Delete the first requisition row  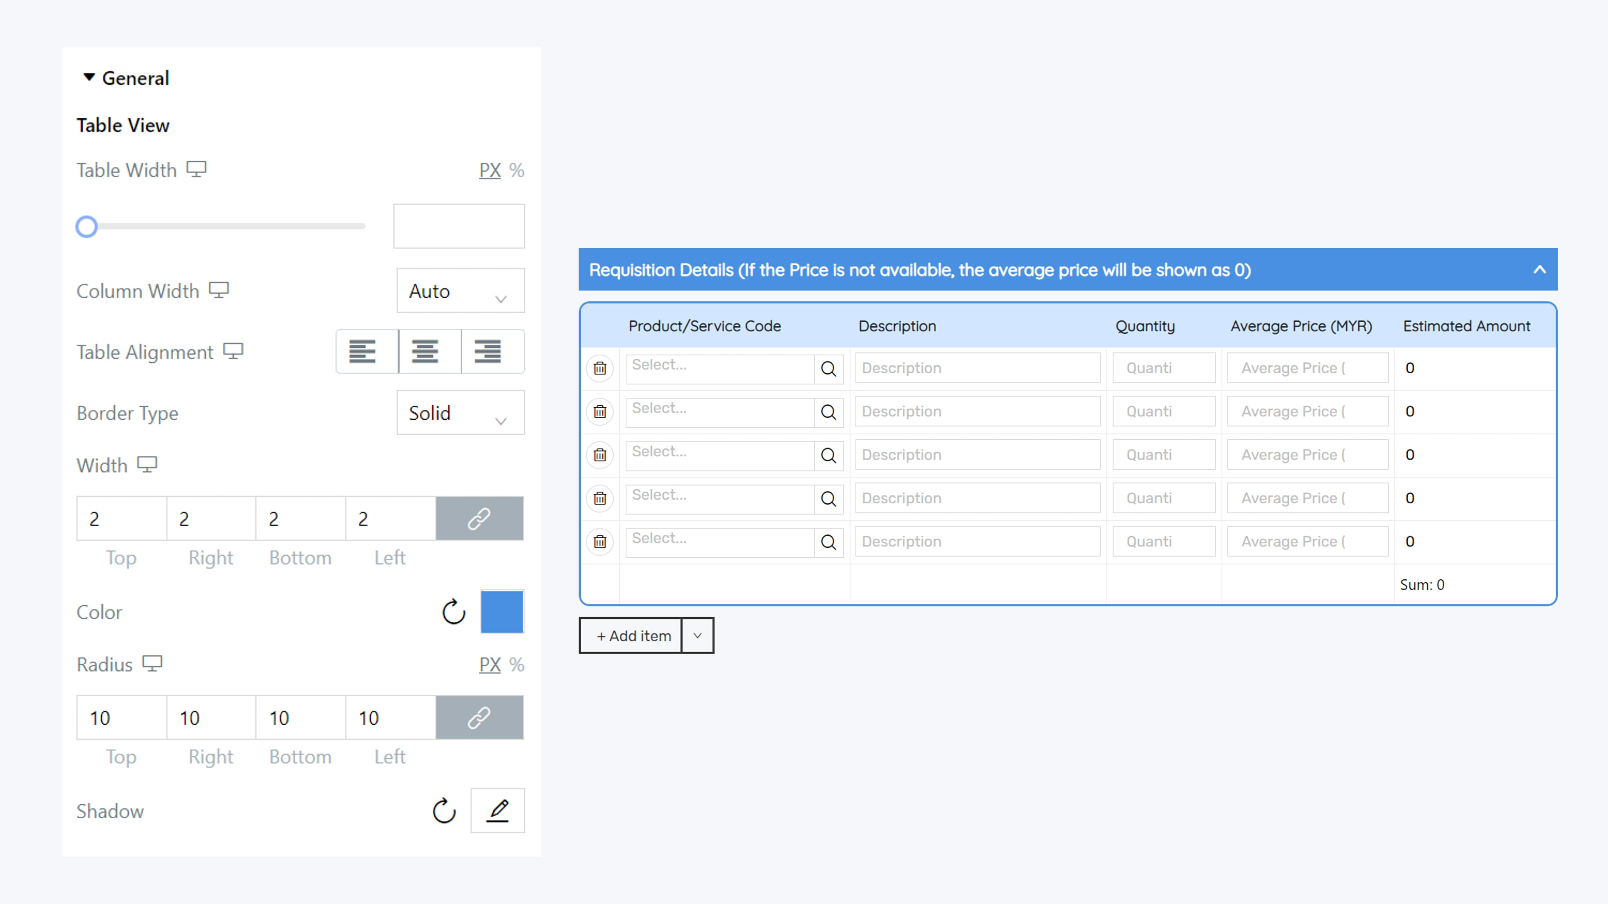point(600,369)
